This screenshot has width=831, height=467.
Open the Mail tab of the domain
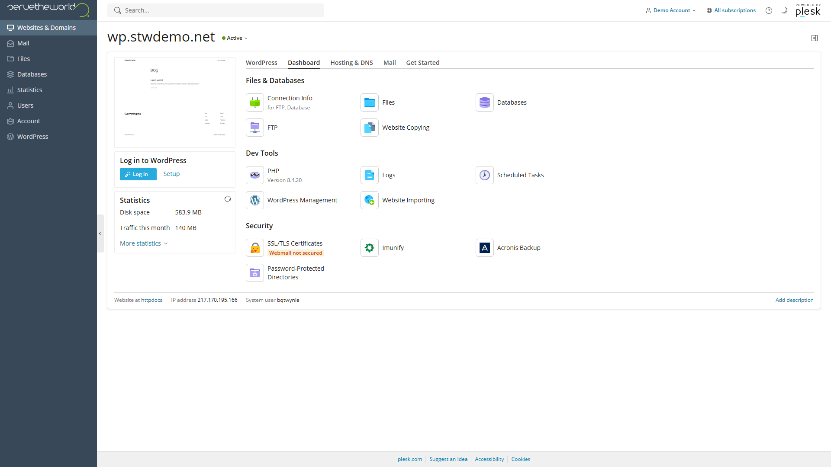point(390,63)
